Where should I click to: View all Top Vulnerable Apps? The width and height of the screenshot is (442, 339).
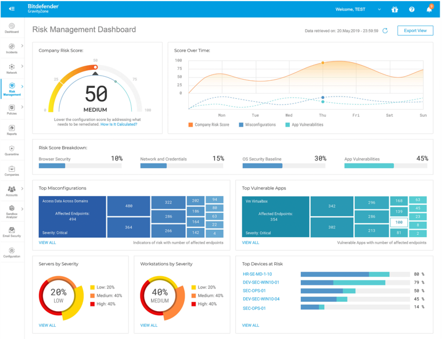[250, 242]
